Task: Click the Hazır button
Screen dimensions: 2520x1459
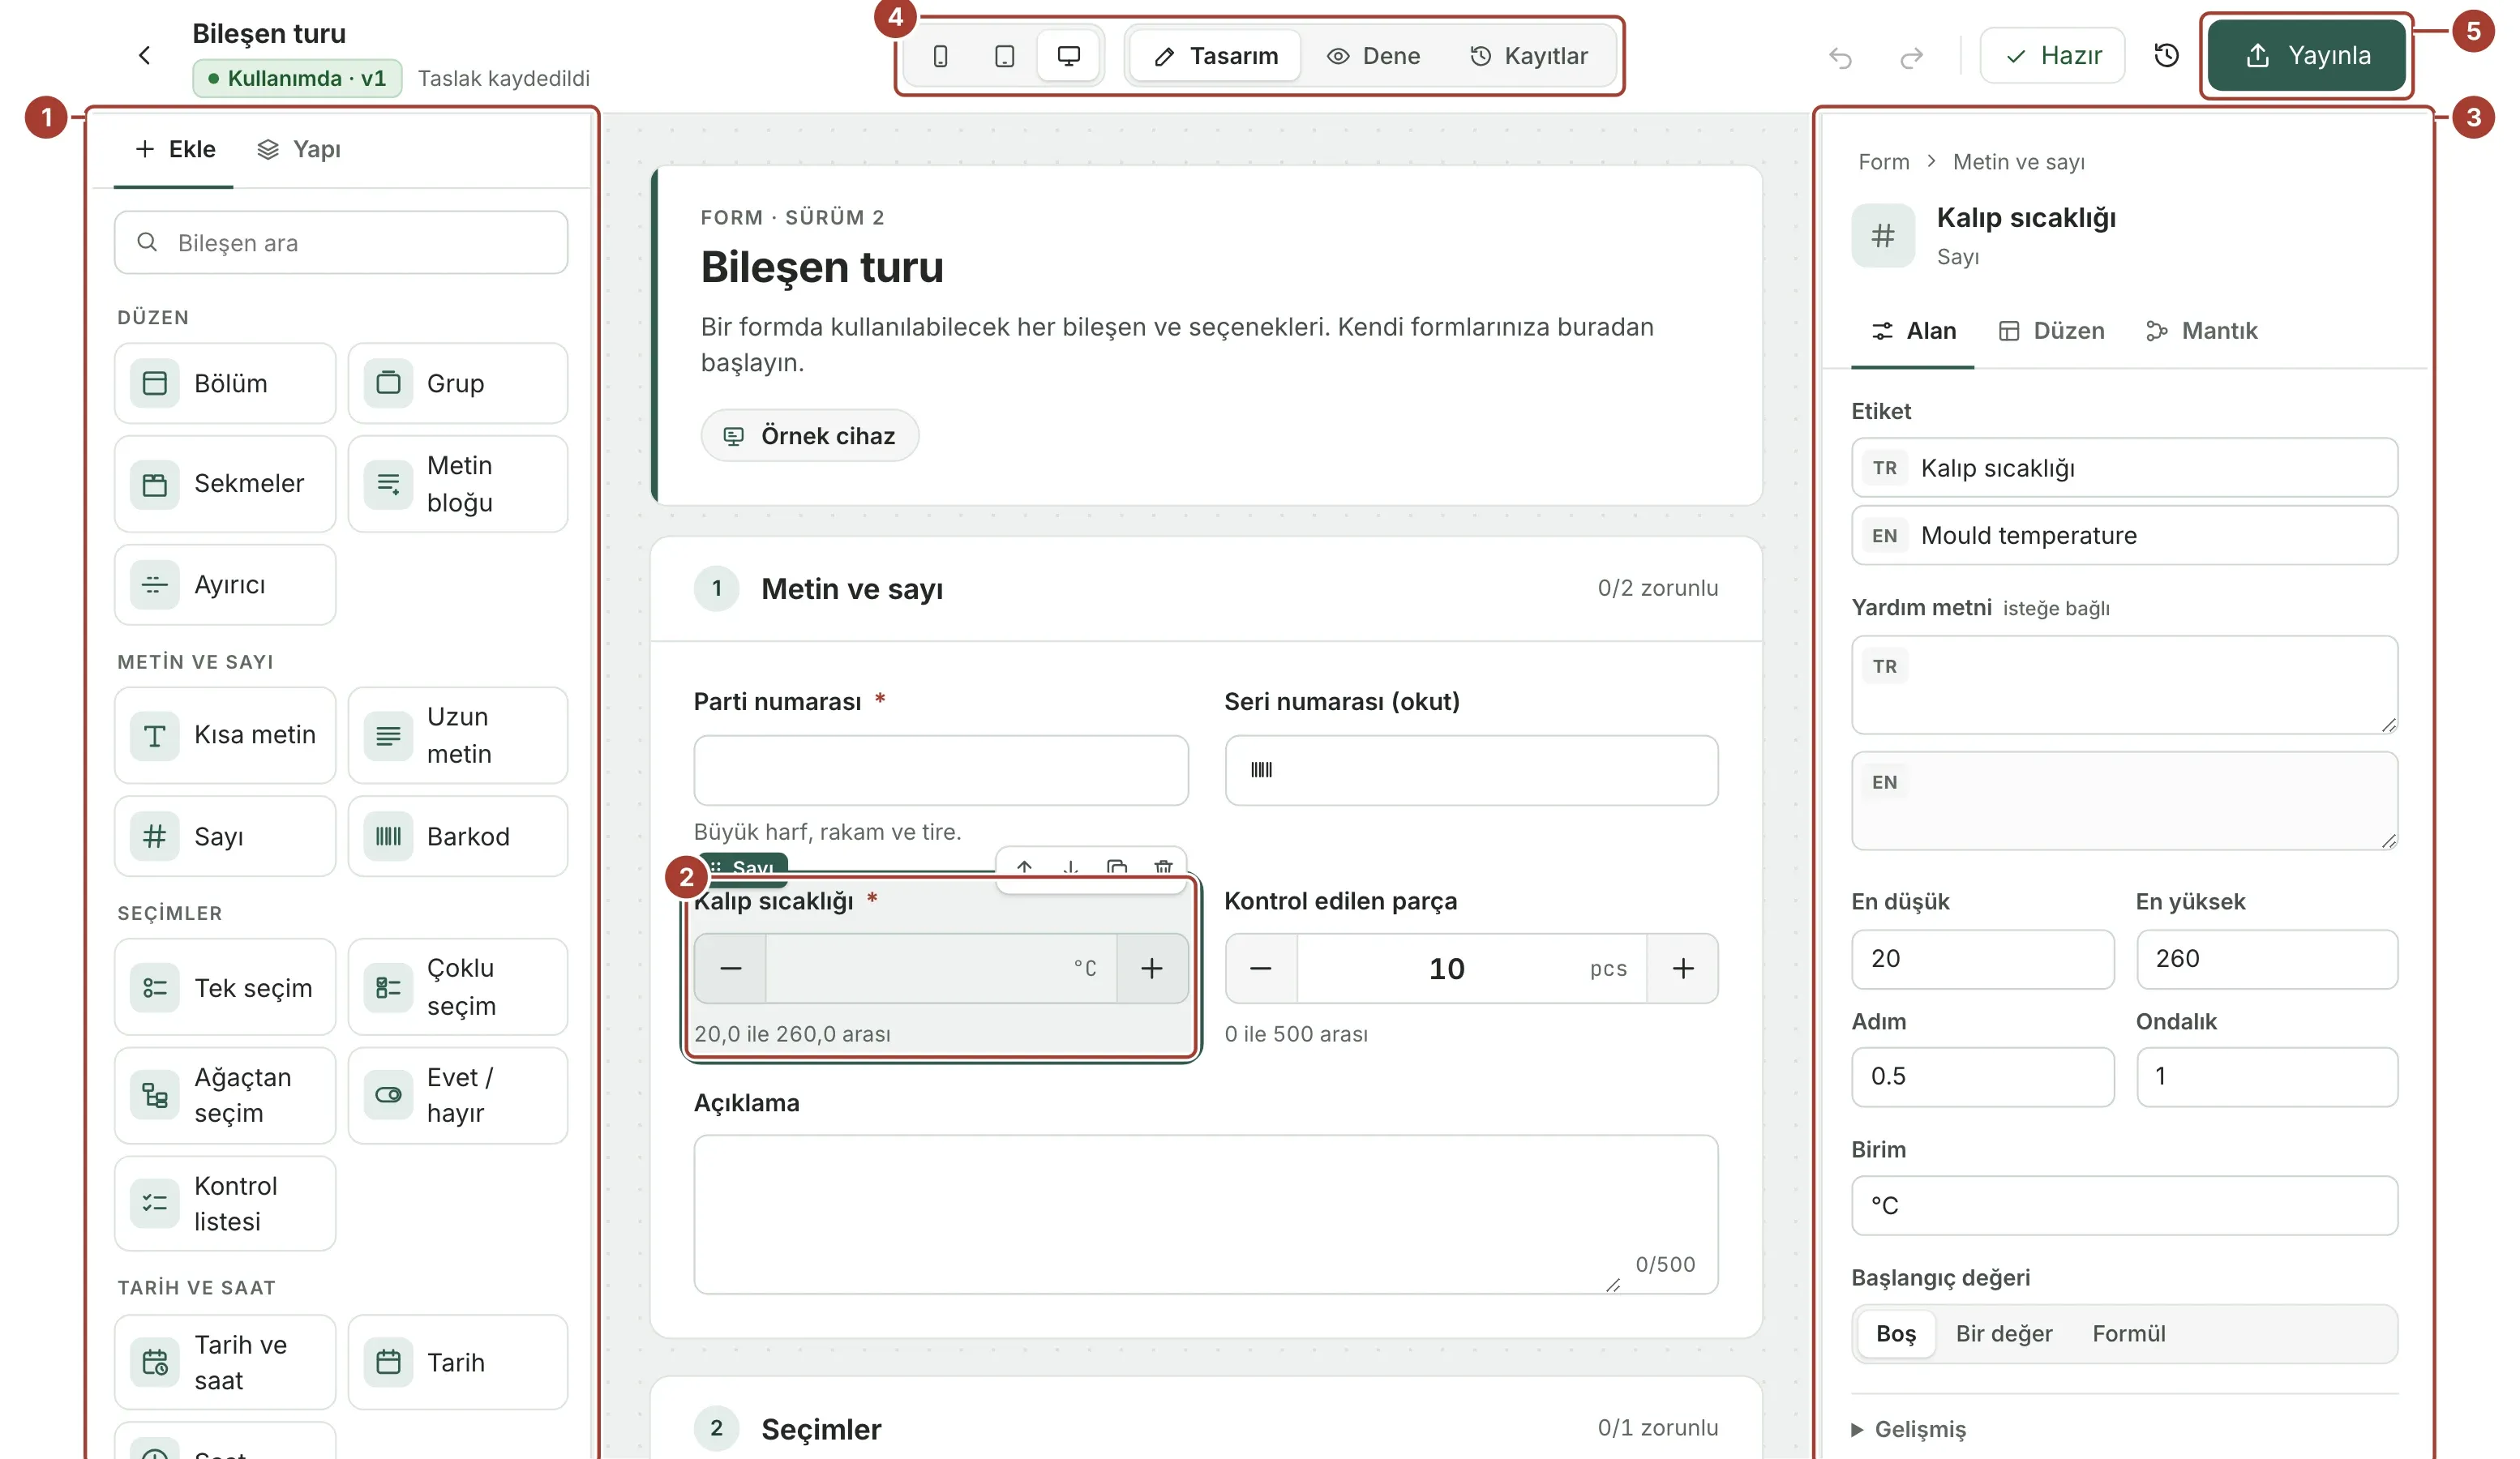Action: click(x=2052, y=56)
